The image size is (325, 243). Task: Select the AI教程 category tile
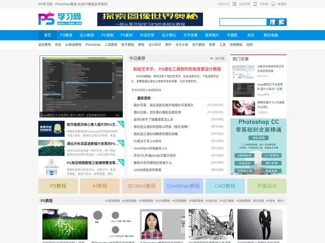[100, 186]
